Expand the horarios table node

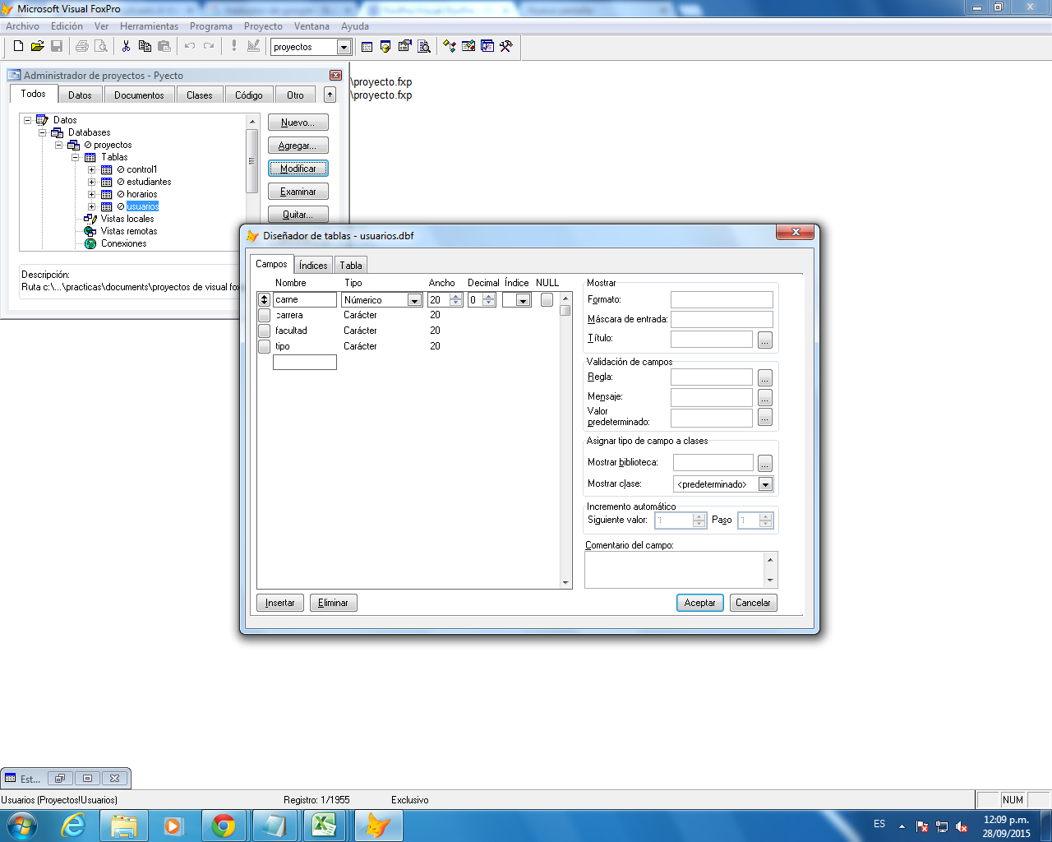[92, 194]
